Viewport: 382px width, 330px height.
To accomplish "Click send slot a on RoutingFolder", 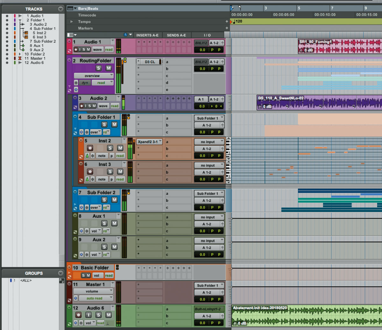I will point(178,62).
